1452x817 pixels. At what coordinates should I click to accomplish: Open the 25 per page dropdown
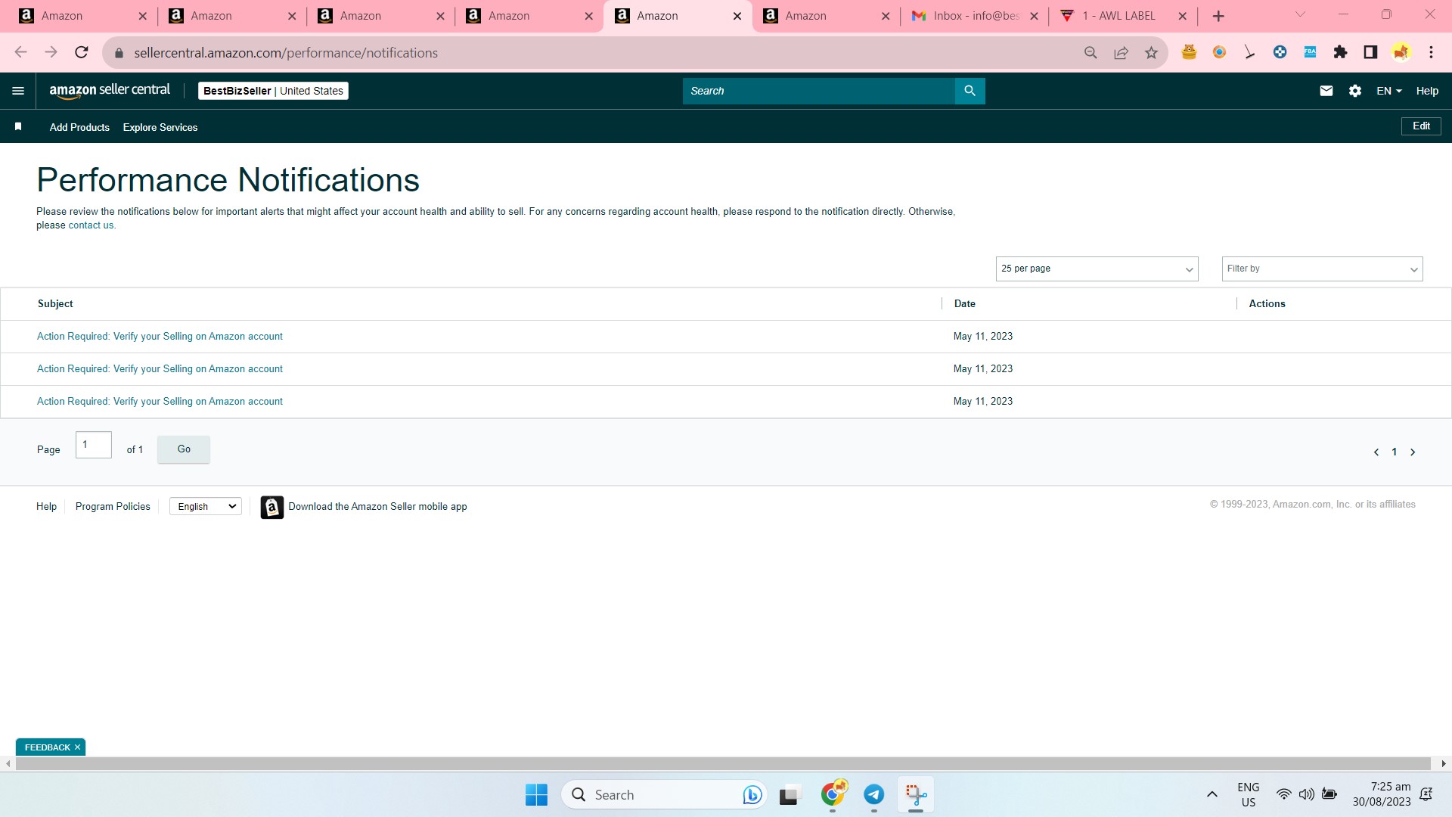point(1097,269)
